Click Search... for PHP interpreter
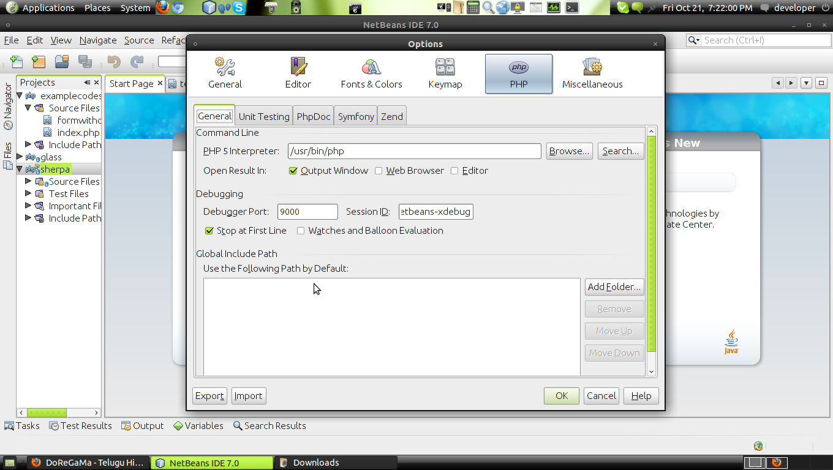833x470 pixels. point(620,151)
